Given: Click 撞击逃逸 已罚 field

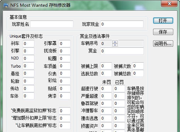Looking at the screenshot, I should [x=119, y=118].
